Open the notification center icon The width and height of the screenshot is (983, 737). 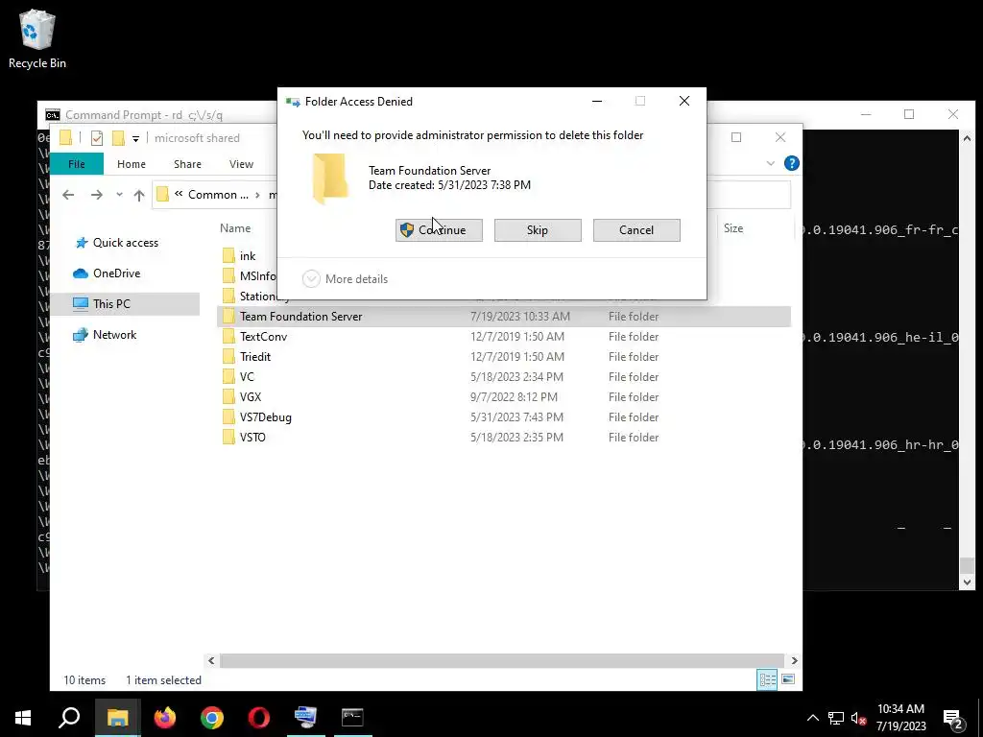click(953, 719)
